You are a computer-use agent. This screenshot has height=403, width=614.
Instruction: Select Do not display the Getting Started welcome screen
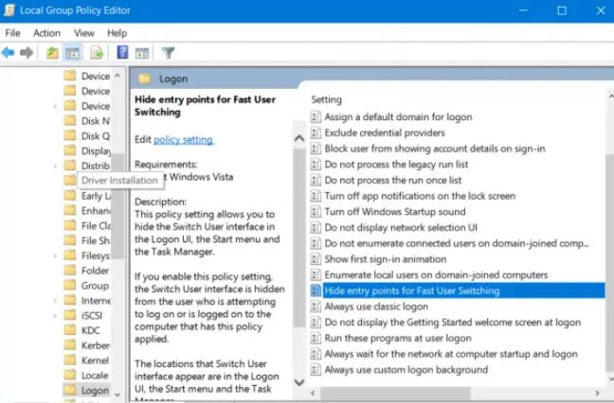(x=453, y=322)
